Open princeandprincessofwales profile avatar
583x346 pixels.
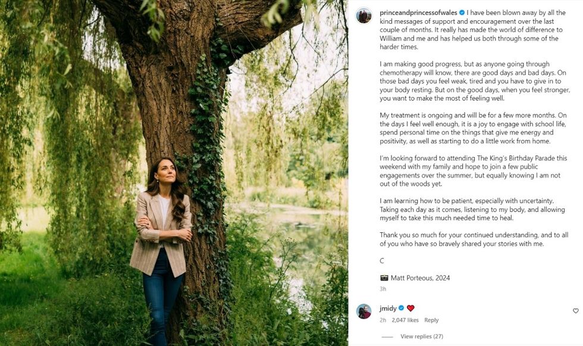point(363,15)
